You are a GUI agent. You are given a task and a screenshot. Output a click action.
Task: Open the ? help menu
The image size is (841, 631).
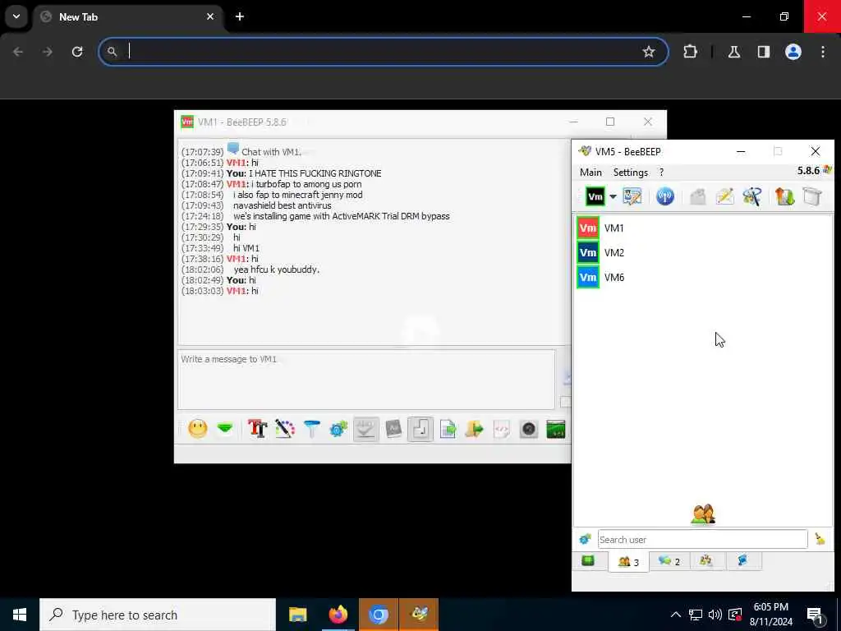[661, 173]
